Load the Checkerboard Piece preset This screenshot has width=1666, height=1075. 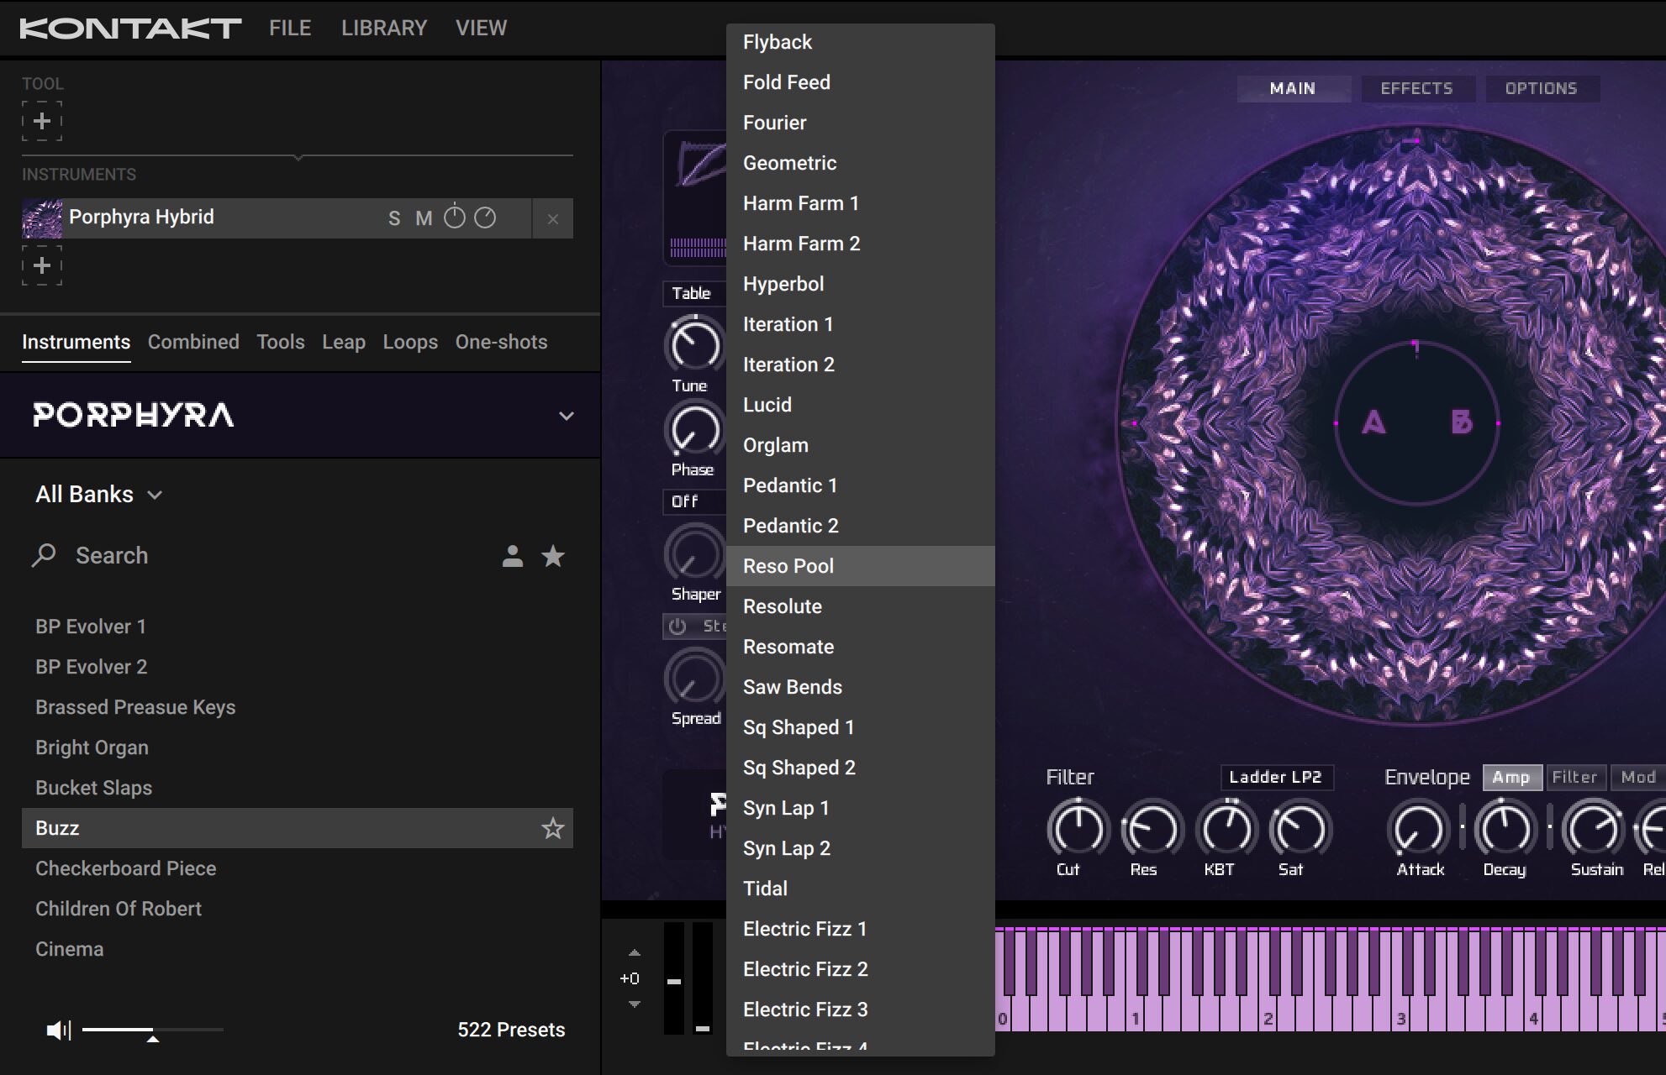pos(126,868)
